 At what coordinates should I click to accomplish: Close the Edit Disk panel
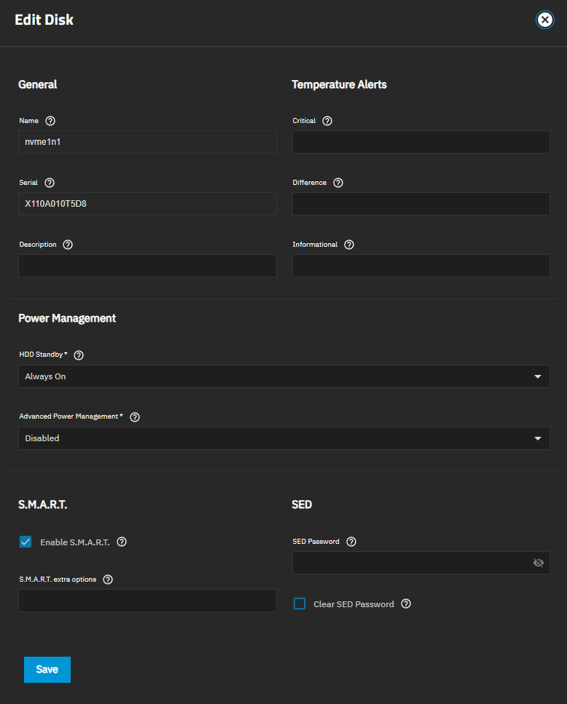(544, 20)
